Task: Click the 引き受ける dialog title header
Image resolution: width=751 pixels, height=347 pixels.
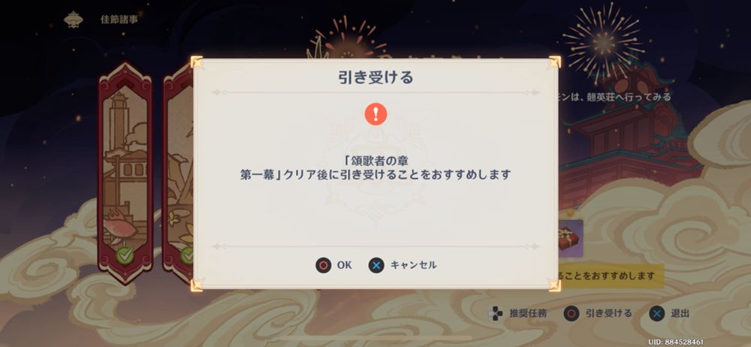Action: coord(375,77)
